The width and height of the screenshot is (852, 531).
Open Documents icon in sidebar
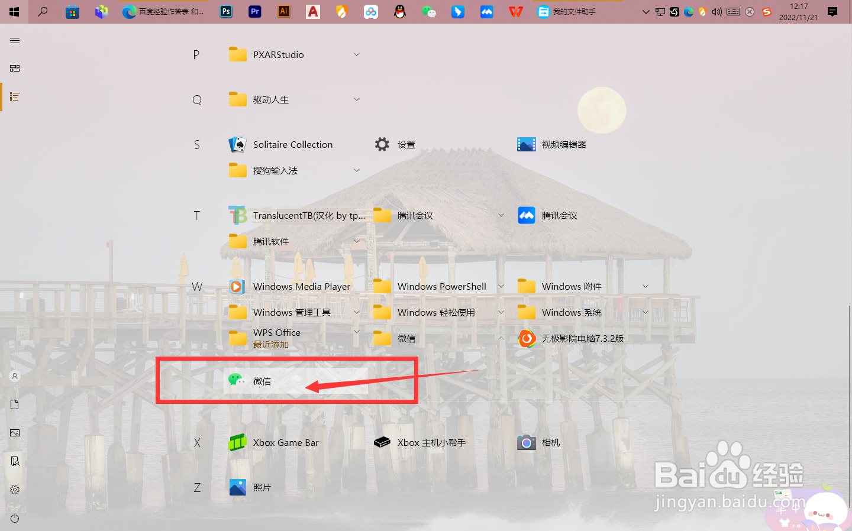click(x=15, y=404)
